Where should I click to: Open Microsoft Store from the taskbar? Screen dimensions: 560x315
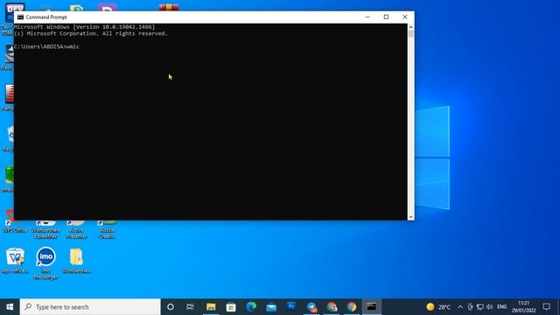pyautogui.click(x=231, y=307)
